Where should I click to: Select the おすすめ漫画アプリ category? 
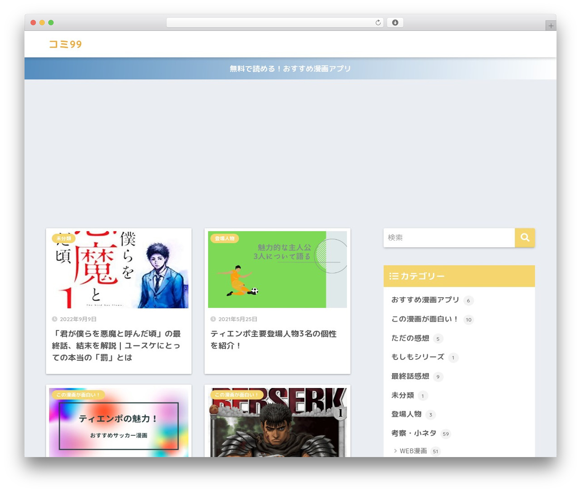tap(425, 300)
